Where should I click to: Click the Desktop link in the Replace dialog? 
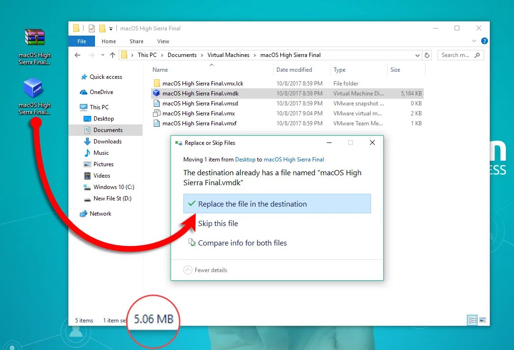(x=245, y=159)
